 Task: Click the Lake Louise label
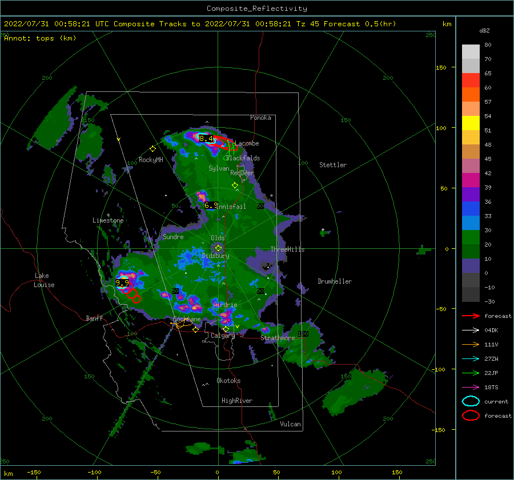coord(44,280)
